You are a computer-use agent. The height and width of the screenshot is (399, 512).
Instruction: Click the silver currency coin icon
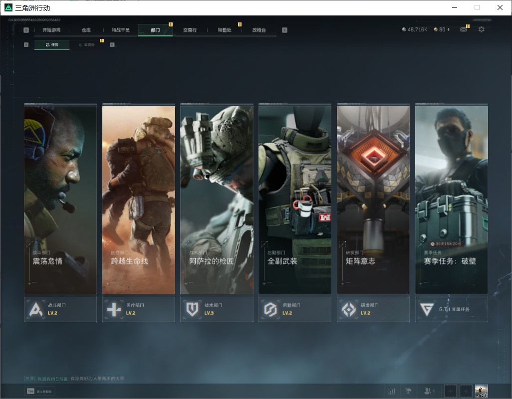[x=404, y=29]
